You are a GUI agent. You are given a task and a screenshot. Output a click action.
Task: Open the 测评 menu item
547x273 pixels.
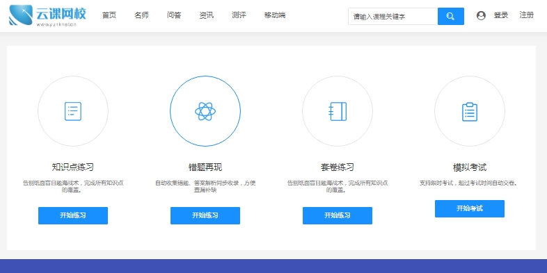(239, 15)
